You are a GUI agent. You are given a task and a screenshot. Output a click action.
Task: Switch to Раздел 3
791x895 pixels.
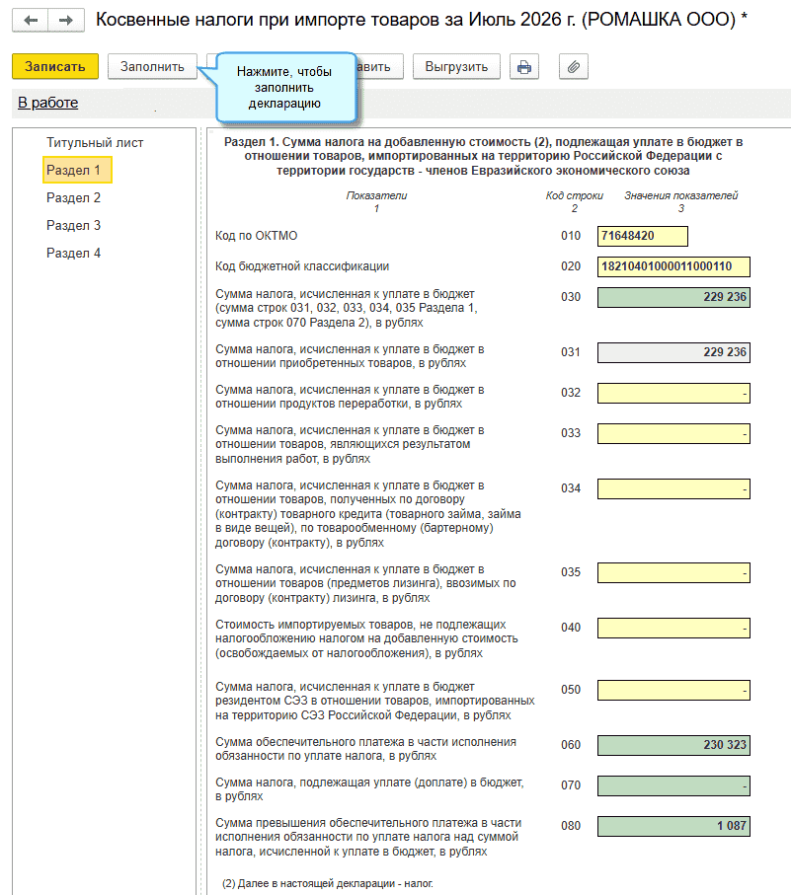pos(74,225)
